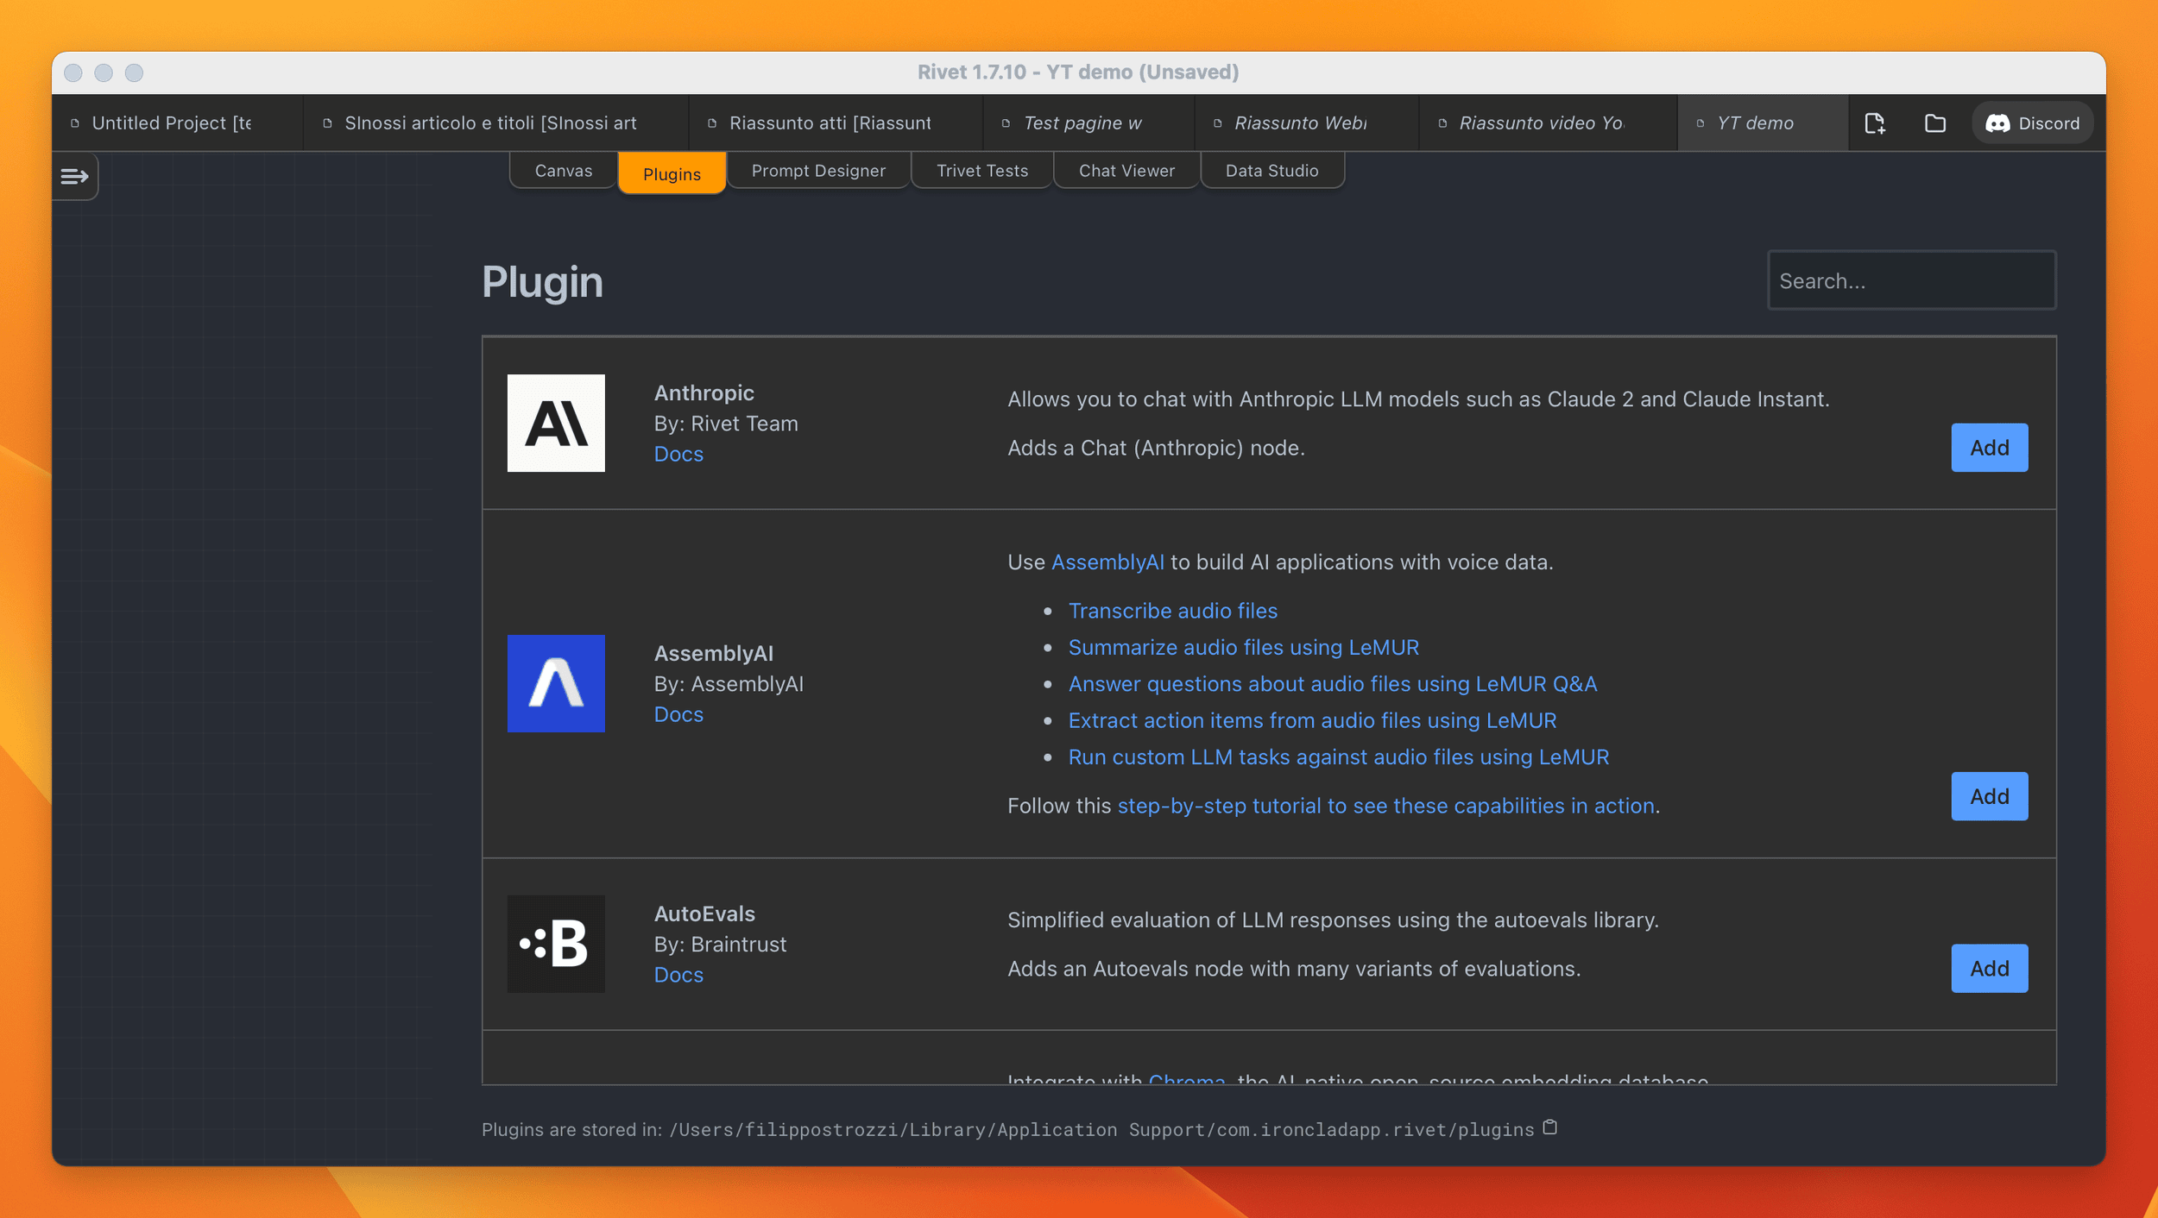Focus the plugin Search field
This screenshot has width=2158, height=1218.
[1911, 280]
